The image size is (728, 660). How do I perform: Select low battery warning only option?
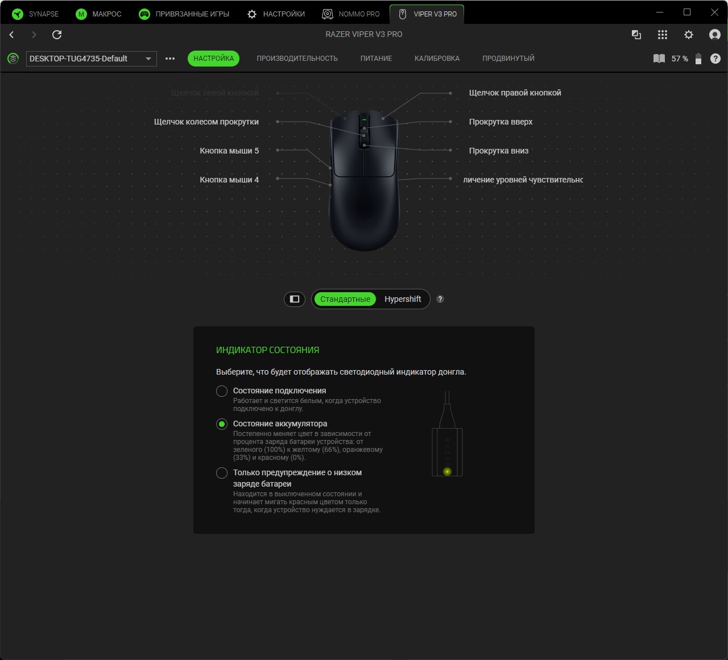pos(222,473)
